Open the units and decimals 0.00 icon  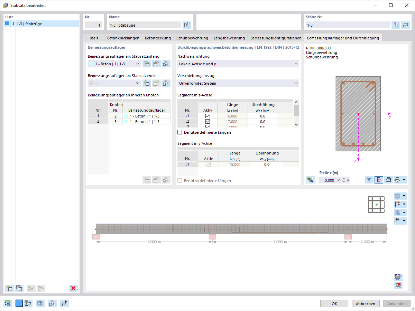click(x=8, y=303)
